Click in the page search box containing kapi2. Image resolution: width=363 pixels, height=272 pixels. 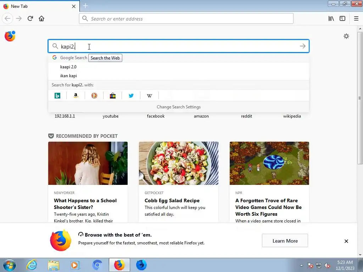point(179,46)
